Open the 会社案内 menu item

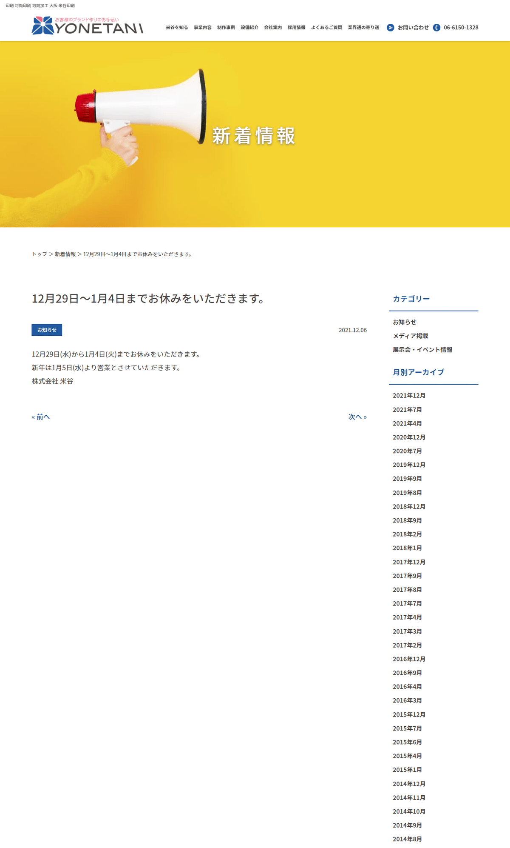tap(273, 28)
